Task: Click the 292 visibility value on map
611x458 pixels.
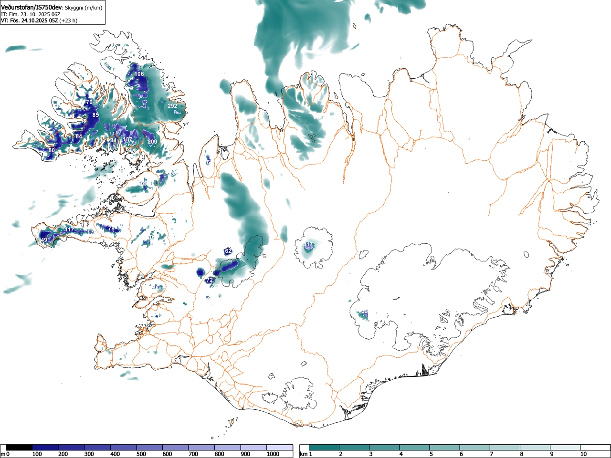Action: (172, 106)
